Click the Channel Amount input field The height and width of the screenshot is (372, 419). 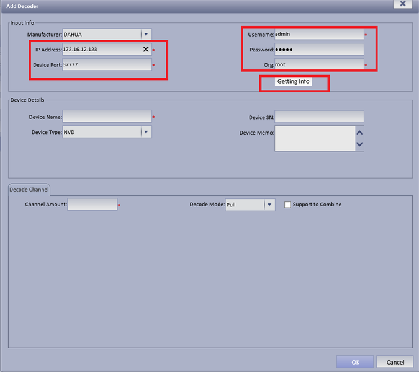[x=92, y=205]
